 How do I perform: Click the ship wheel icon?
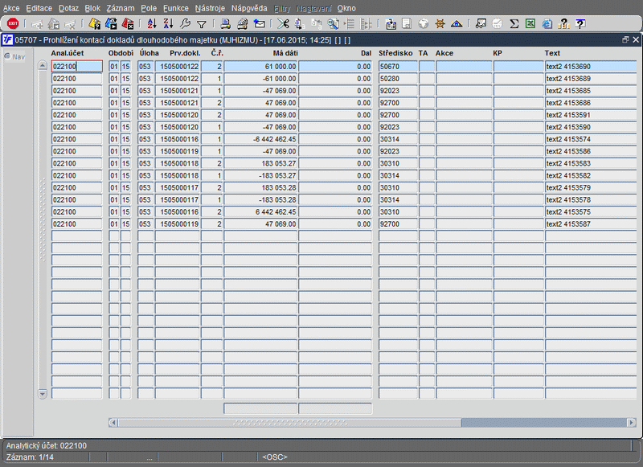[x=440, y=24]
